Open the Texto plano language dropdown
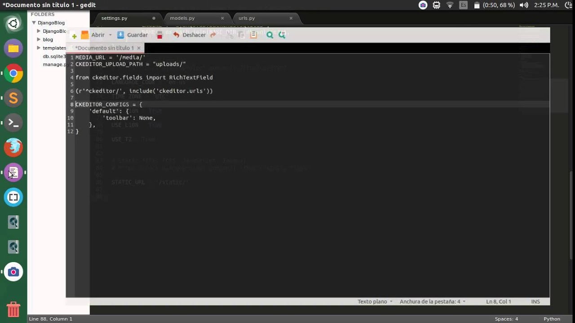This screenshot has width=575, height=323. tap(375, 301)
